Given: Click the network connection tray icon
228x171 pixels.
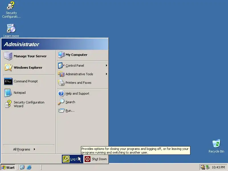Looking at the screenshot, I should click(207, 167).
